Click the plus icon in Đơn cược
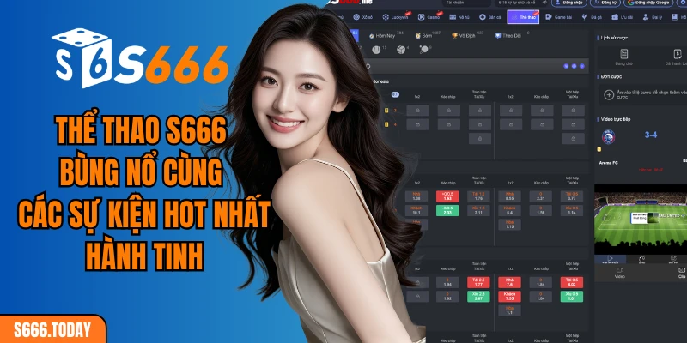The height and width of the screenshot is (343, 687). click(x=609, y=95)
